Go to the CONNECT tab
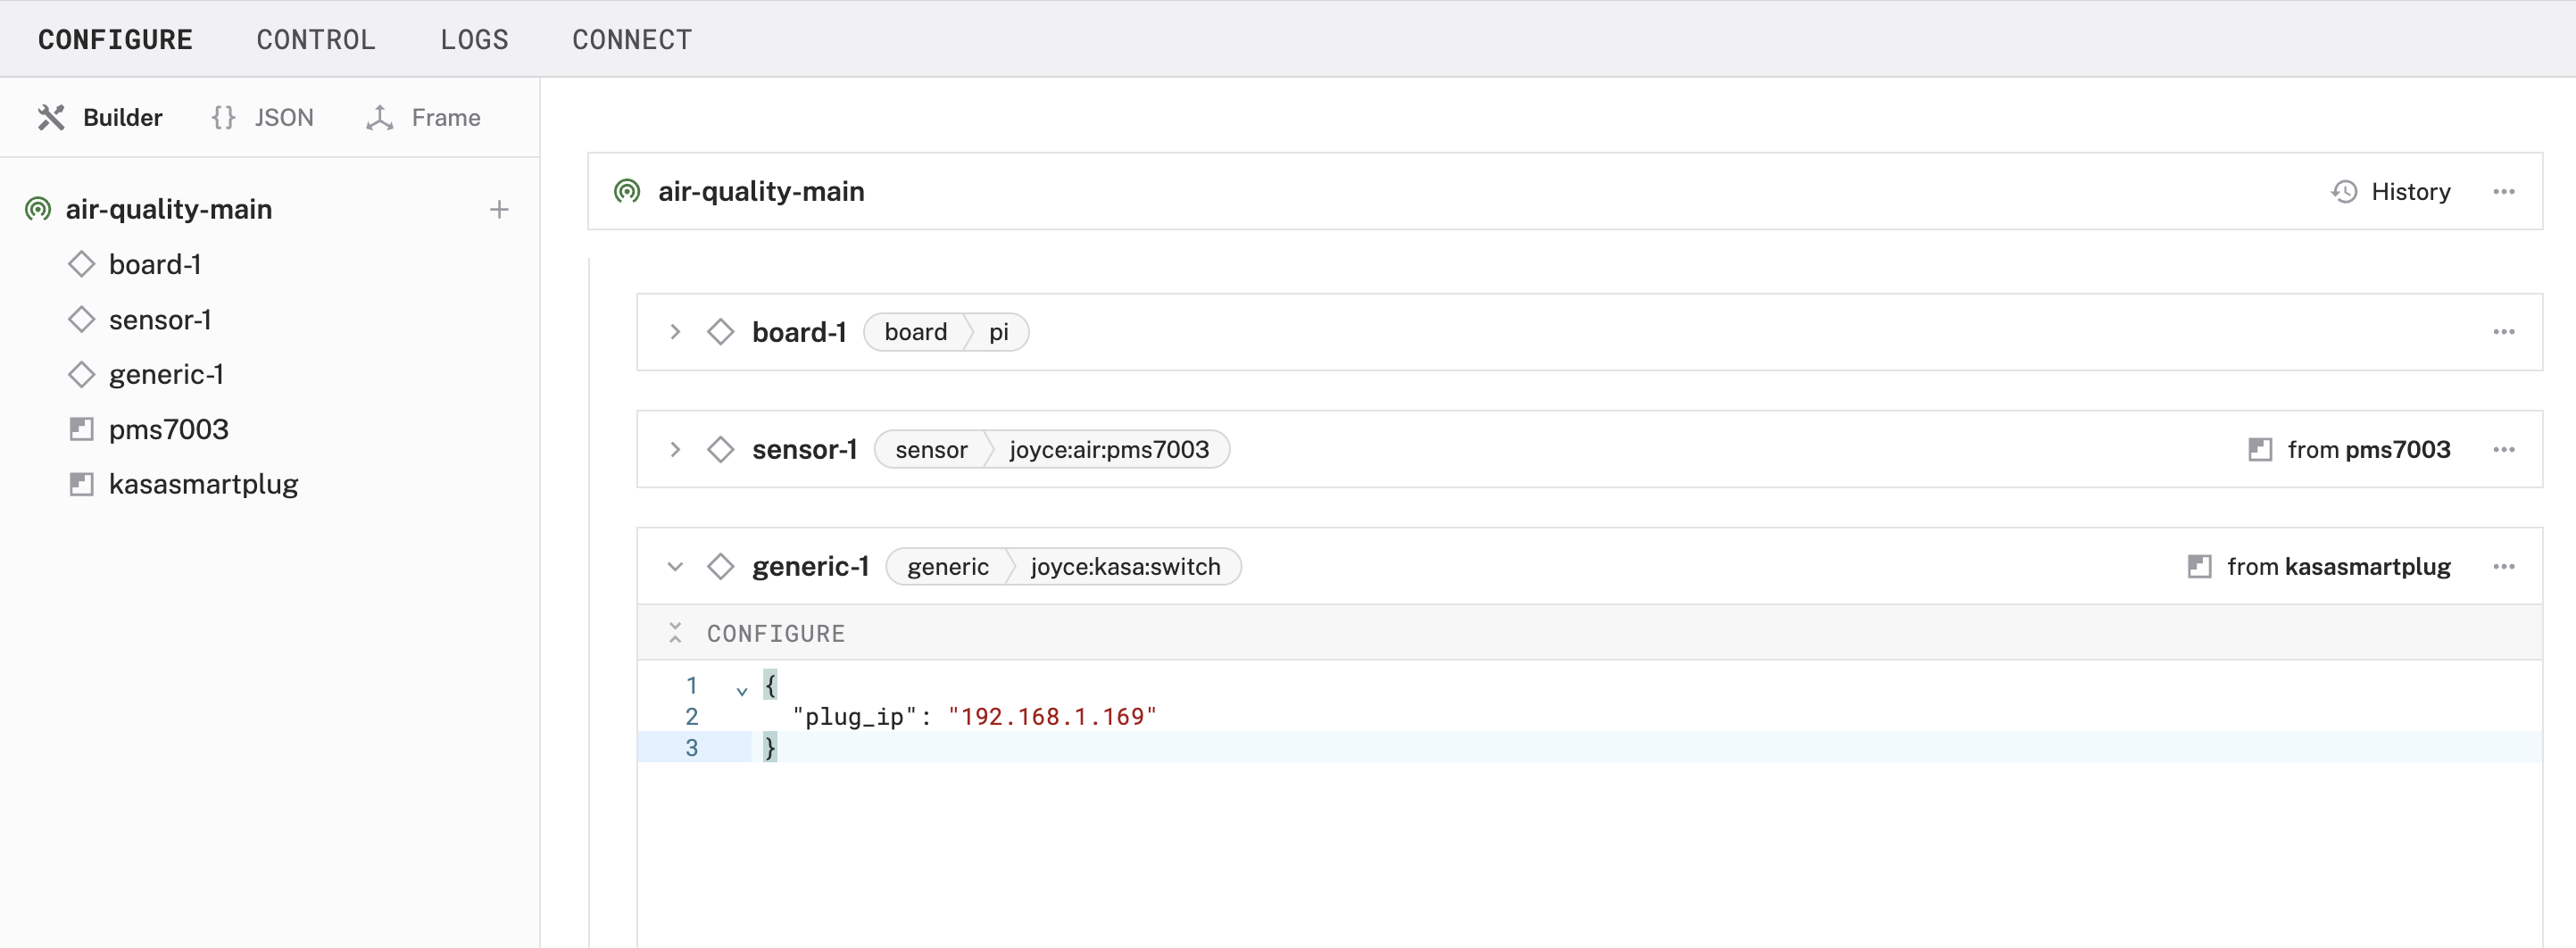 click(x=632, y=39)
